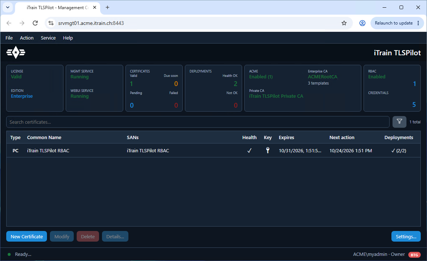
Task: Click deployments (2/2) cell
Action: click(x=399, y=150)
